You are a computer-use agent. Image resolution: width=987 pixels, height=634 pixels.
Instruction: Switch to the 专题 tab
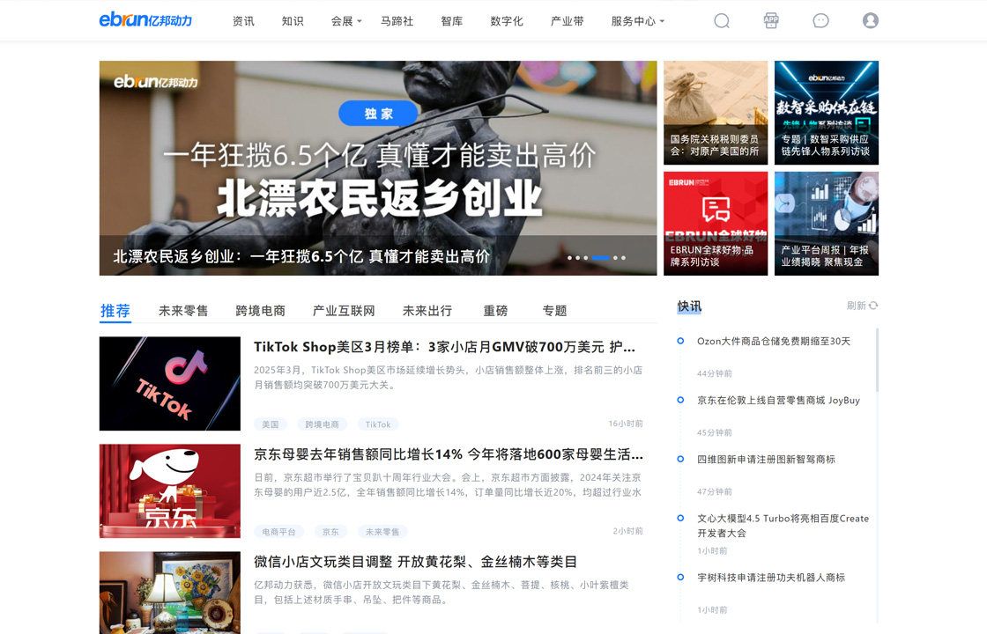[x=554, y=311]
